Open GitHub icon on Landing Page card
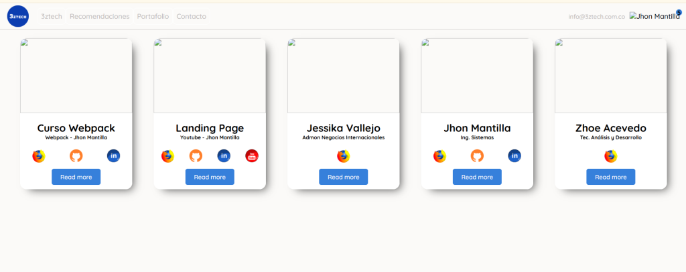Image resolution: width=686 pixels, height=272 pixels. 196,156
